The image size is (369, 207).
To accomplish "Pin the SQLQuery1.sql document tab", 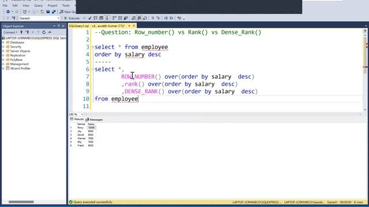I will (x=129, y=25).
